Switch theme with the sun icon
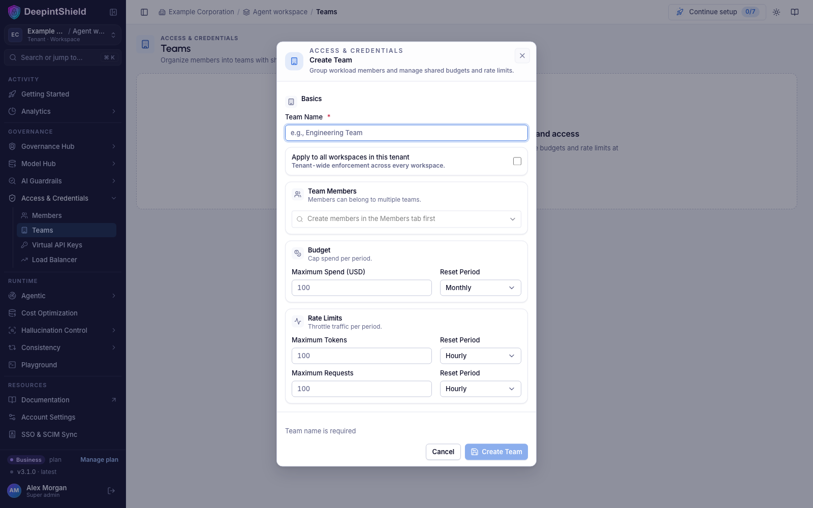The image size is (813, 508). pos(776,12)
